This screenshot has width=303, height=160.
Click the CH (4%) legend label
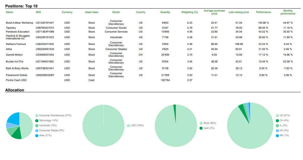tap(284, 120)
